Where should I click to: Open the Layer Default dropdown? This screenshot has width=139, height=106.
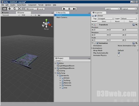click(129, 19)
